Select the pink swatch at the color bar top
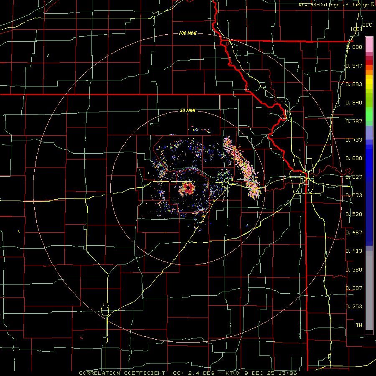The image size is (376, 376). tap(369, 44)
